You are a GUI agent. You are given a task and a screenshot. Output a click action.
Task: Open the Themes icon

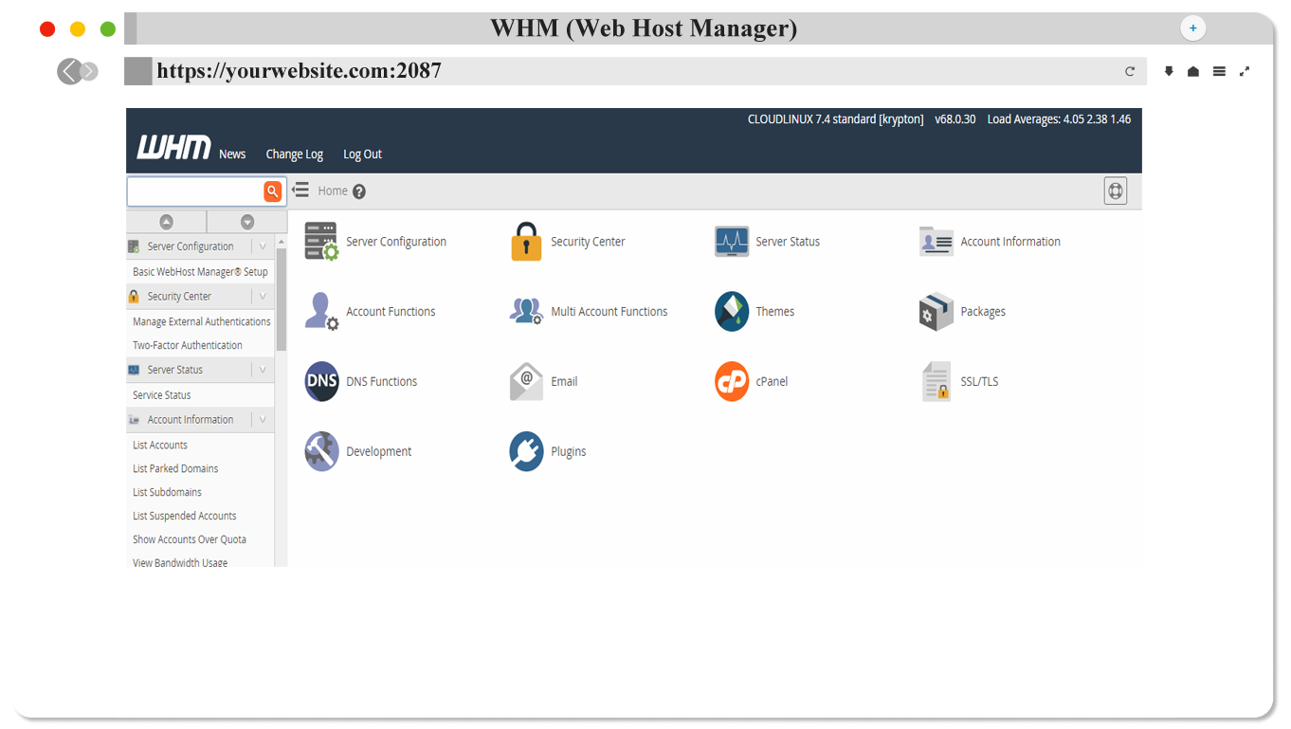pyautogui.click(x=732, y=312)
